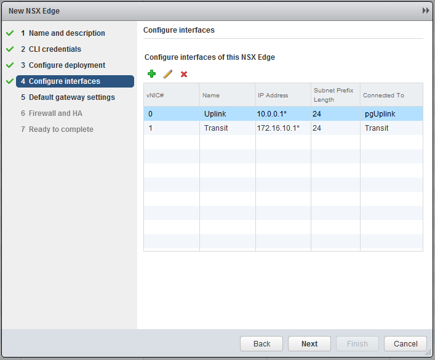Select step 6 Firewall and HA
The width and height of the screenshot is (435, 360).
click(55, 113)
